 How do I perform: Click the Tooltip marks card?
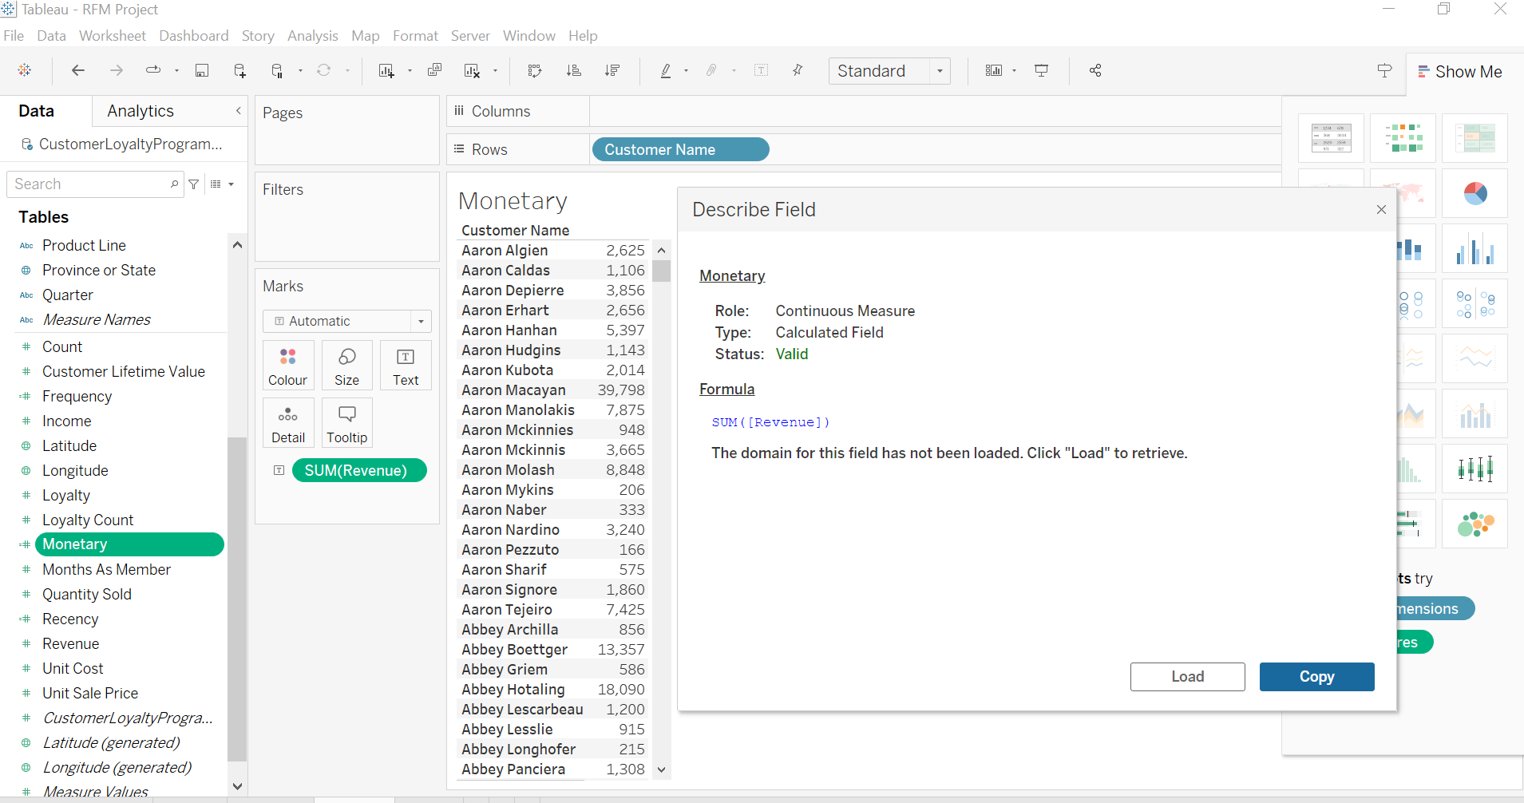click(x=346, y=423)
